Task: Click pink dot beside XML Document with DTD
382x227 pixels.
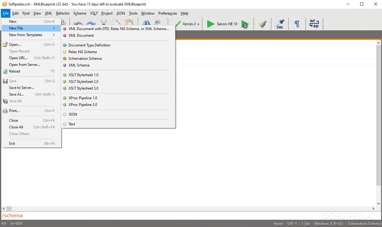Action: pyautogui.click(x=65, y=29)
